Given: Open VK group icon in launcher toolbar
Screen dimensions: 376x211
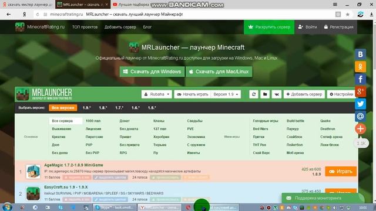Looking at the screenshot, I should coord(277,94).
